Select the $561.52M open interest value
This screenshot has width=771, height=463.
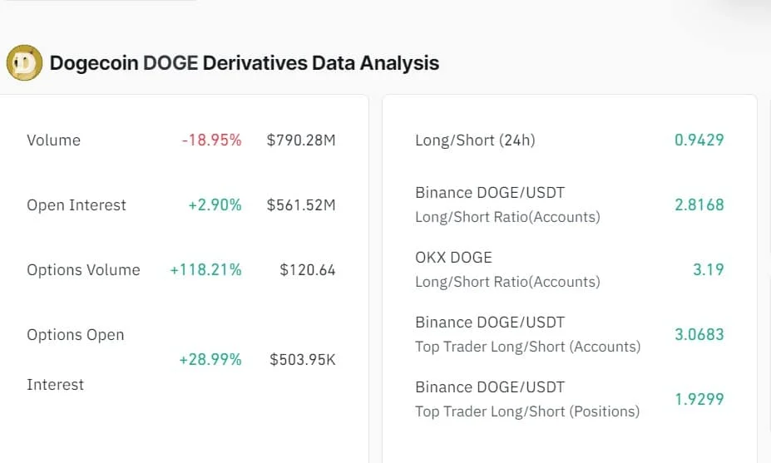(301, 205)
